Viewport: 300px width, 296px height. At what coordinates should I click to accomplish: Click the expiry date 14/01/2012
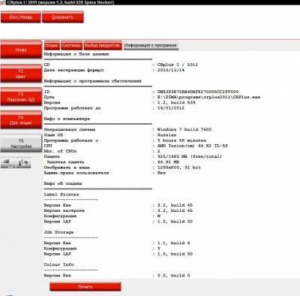tap(171, 108)
